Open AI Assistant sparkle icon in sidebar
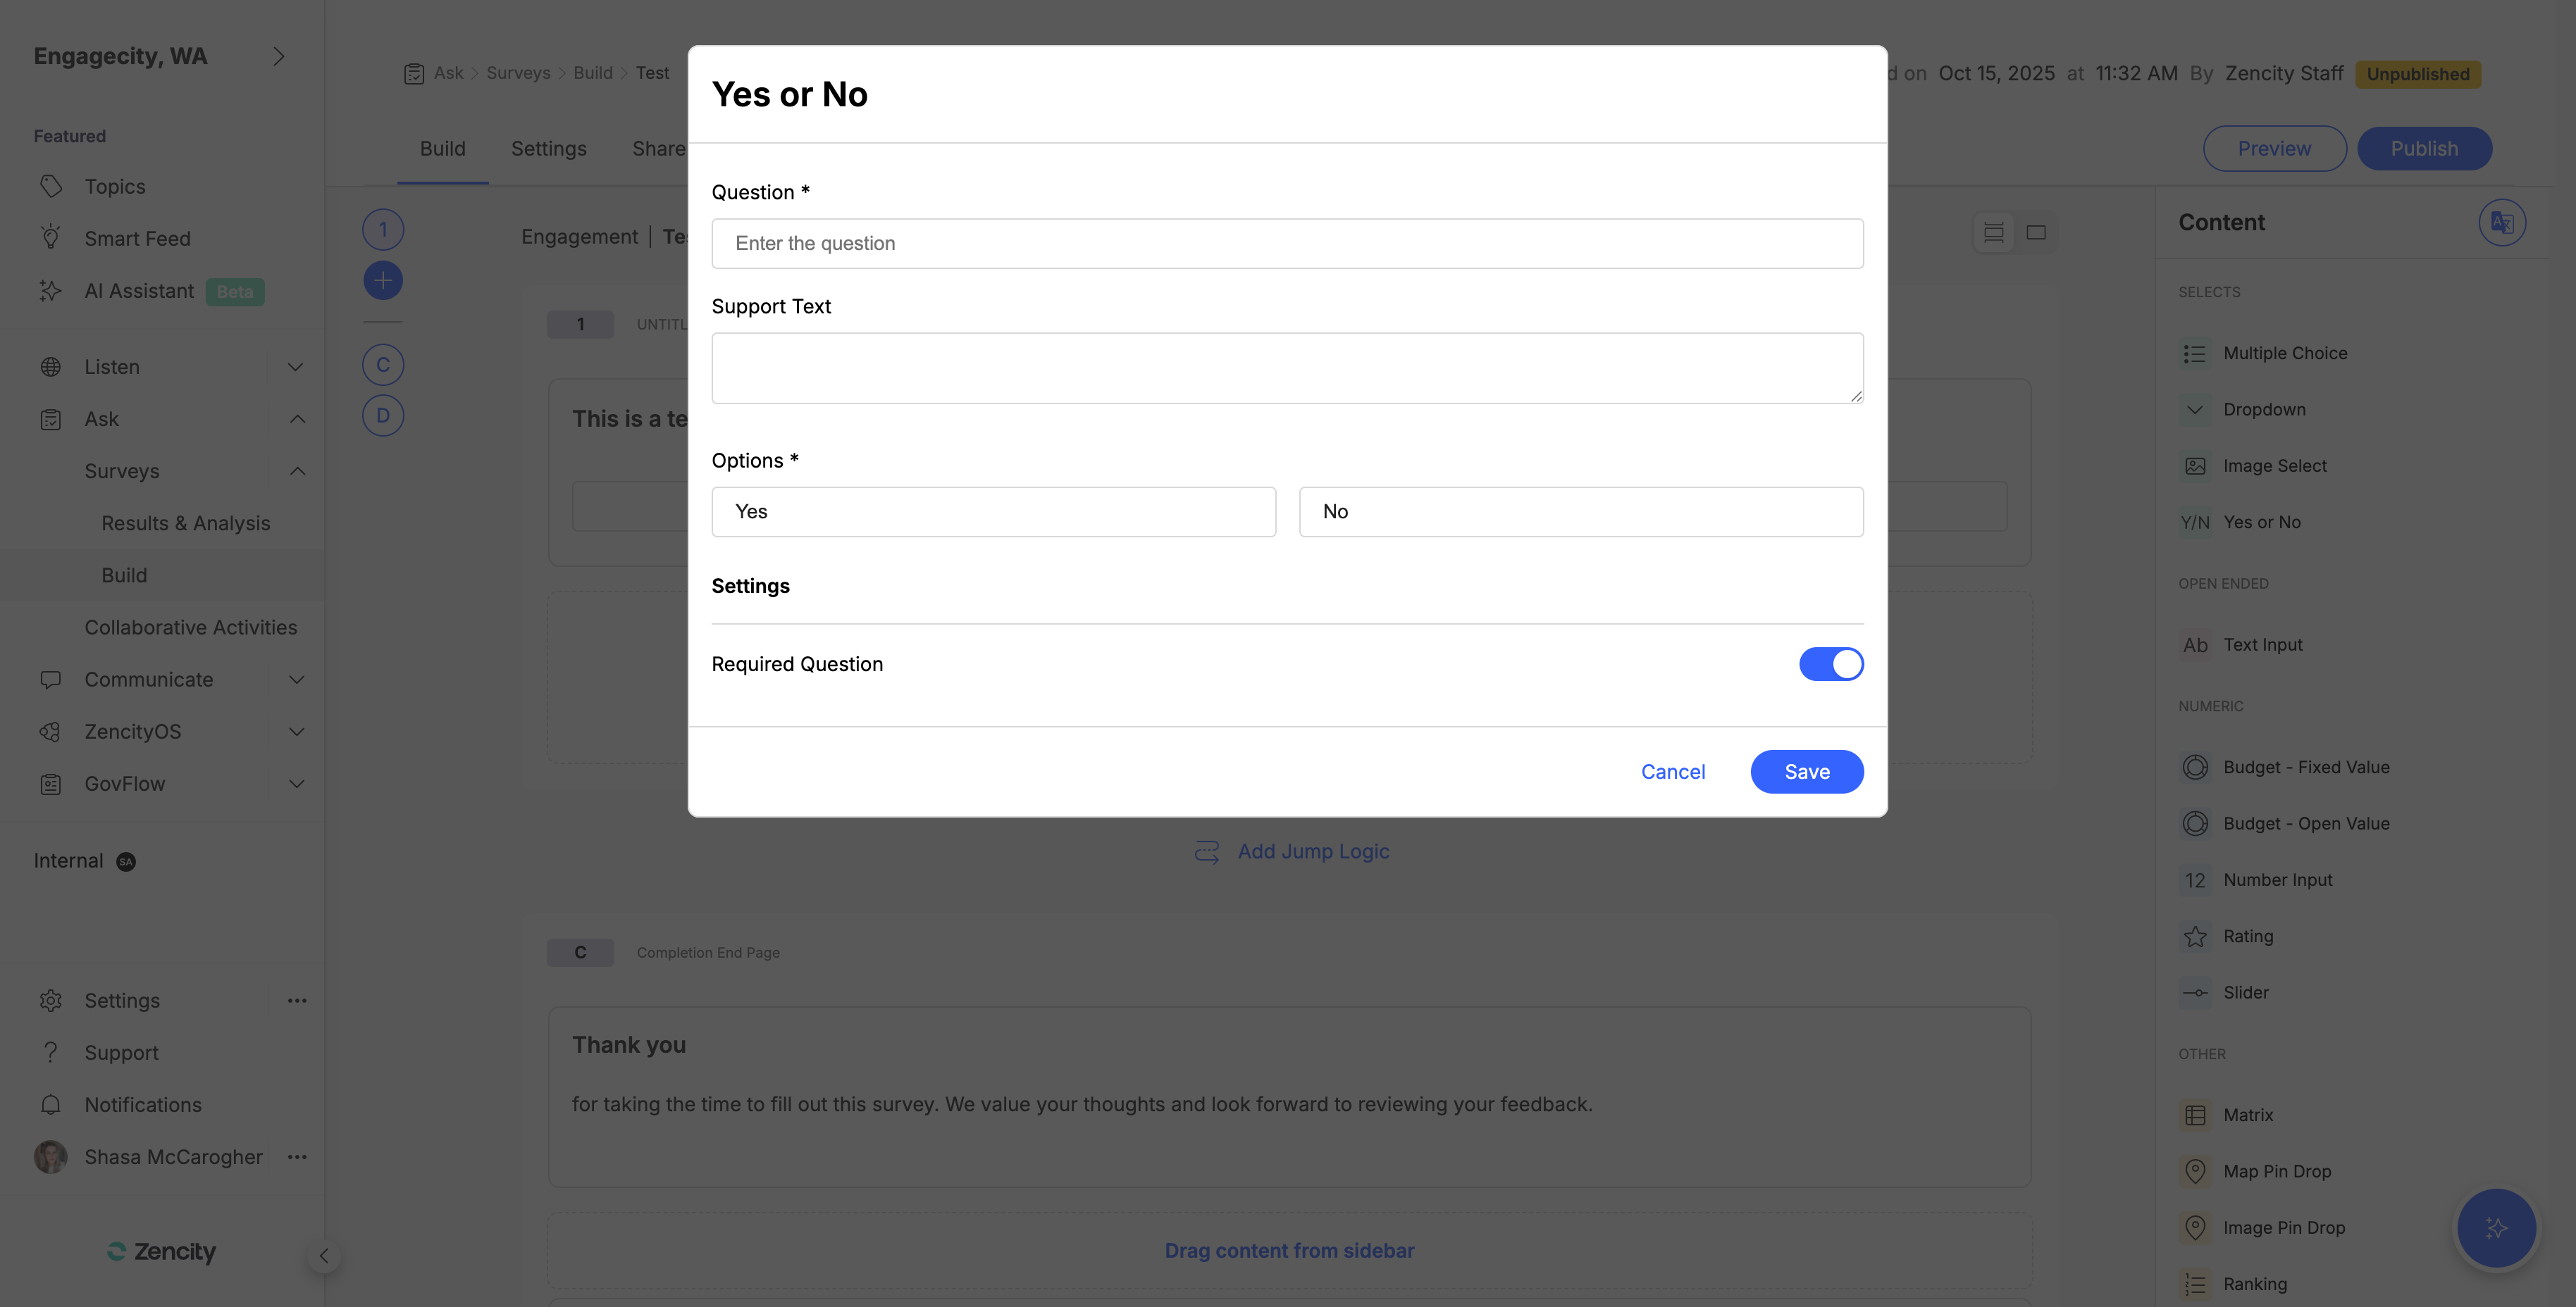Screen dimensions: 2576x1307 click(51, 291)
